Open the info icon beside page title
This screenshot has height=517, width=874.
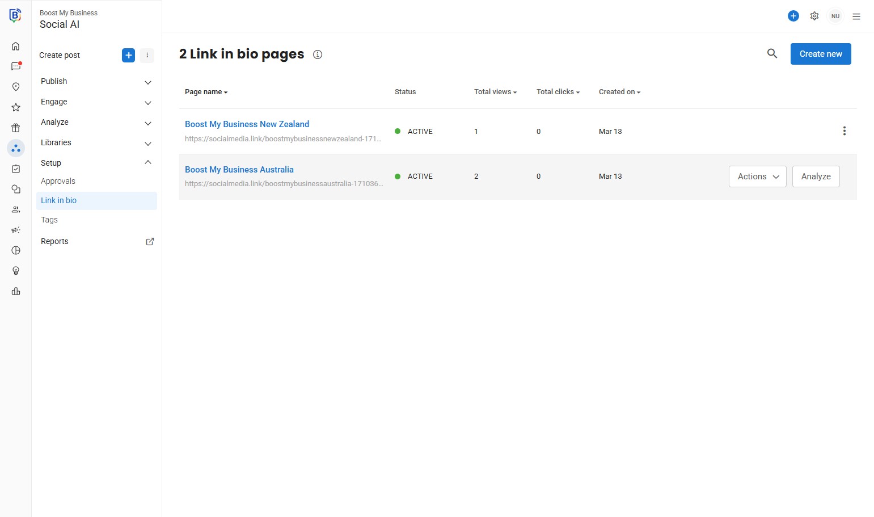pos(318,54)
